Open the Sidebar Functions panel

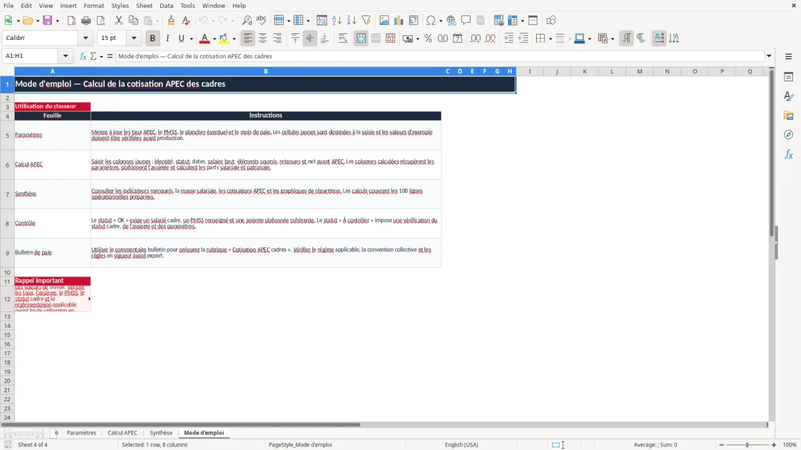788,154
